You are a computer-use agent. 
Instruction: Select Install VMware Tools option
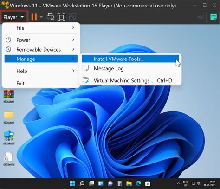130,59
